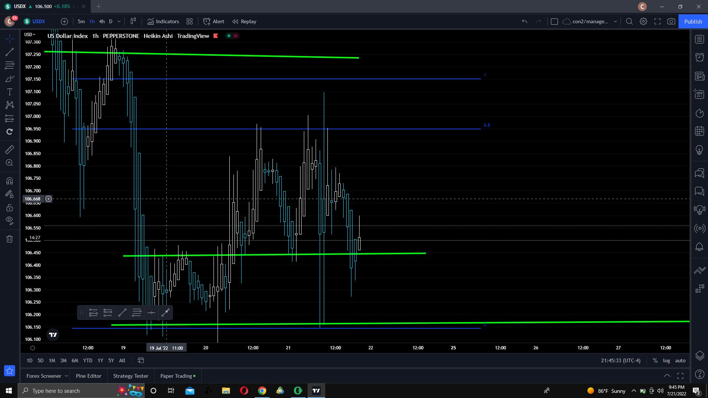
Task: Open the Alerts clock icon in sidebar
Action: point(700,57)
